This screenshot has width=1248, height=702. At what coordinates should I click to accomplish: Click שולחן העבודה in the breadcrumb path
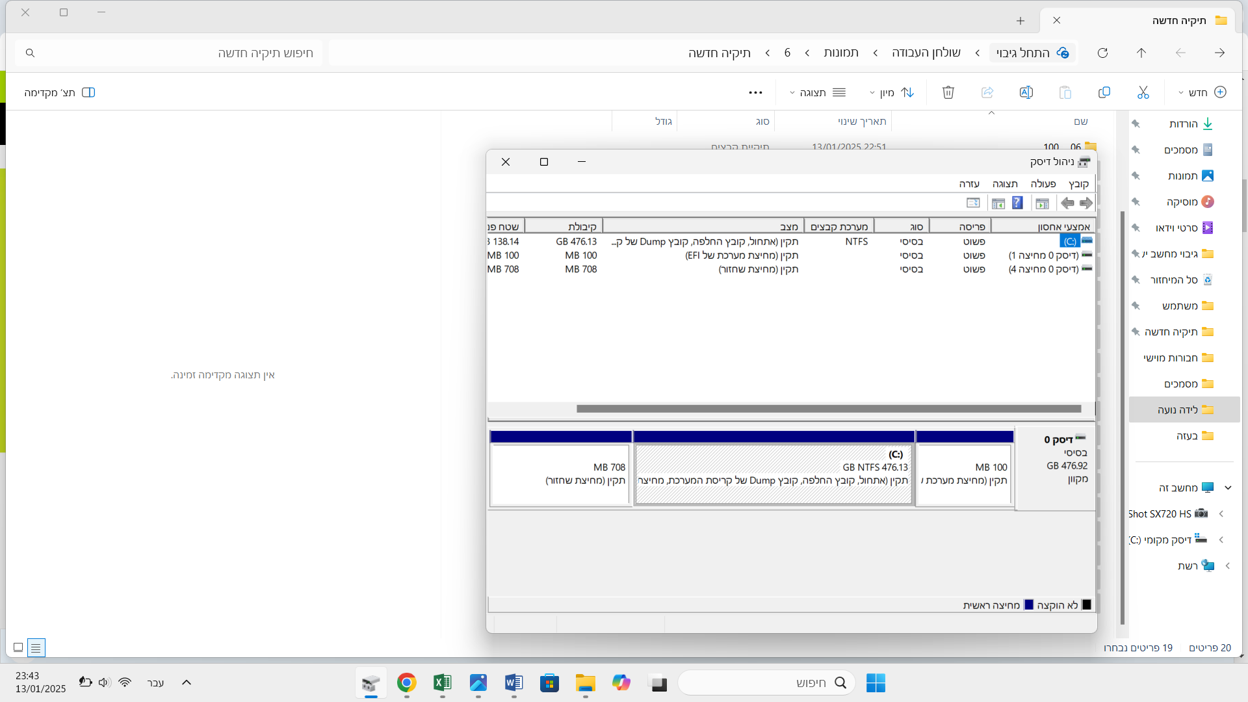click(926, 53)
